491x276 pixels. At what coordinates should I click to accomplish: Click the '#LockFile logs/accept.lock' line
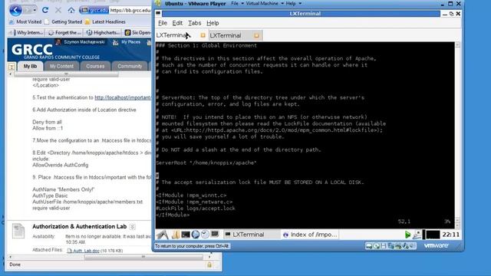[196, 209]
